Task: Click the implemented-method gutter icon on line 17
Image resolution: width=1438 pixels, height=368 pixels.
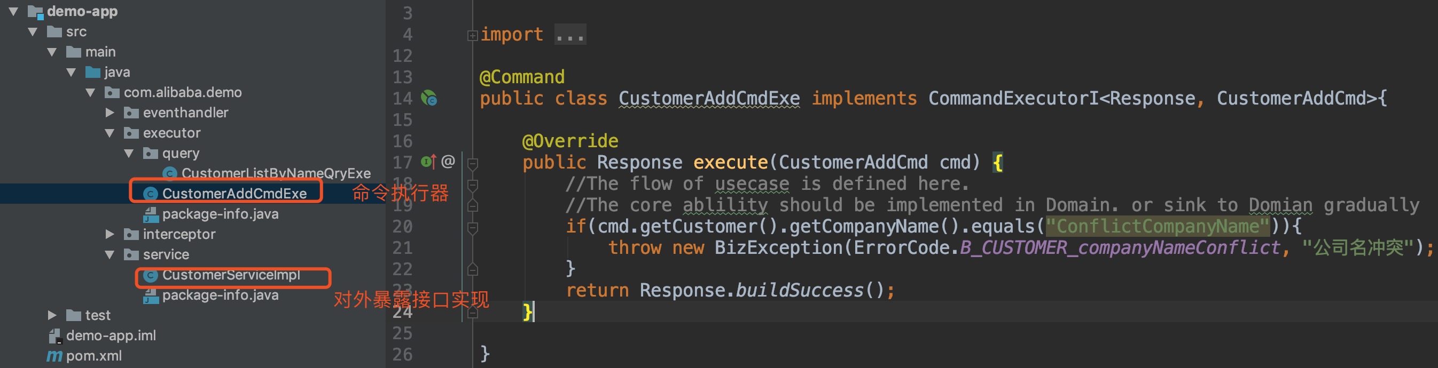Action: [x=428, y=162]
